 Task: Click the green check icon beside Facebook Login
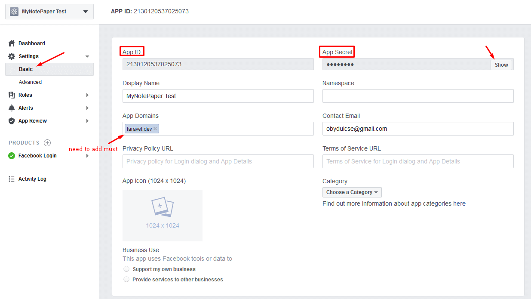coord(12,156)
